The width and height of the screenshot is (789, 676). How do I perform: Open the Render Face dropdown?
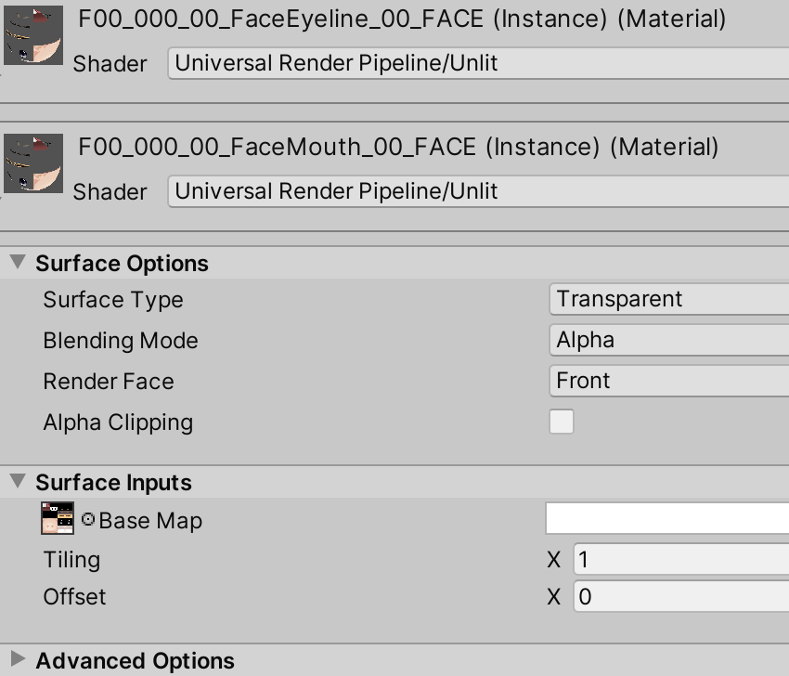[668, 381]
